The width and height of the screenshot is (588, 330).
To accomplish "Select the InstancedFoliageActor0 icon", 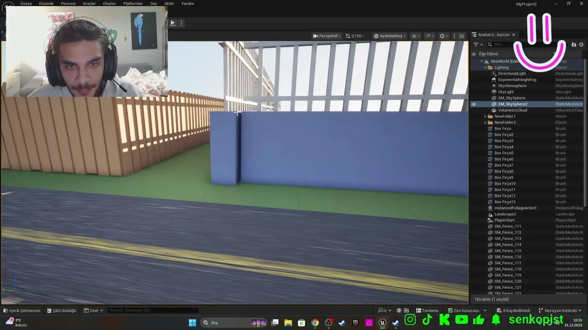I will click(x=490, y=208).
